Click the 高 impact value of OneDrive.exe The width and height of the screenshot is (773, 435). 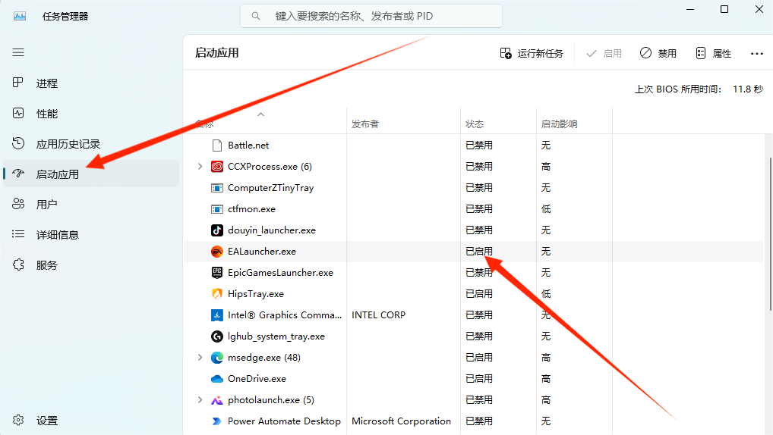[x=546, y=378]
